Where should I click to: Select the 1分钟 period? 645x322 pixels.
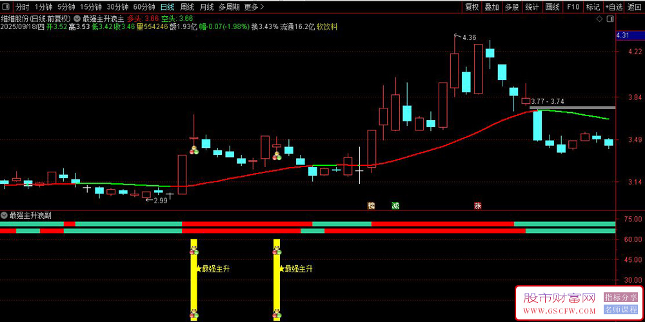43,7
